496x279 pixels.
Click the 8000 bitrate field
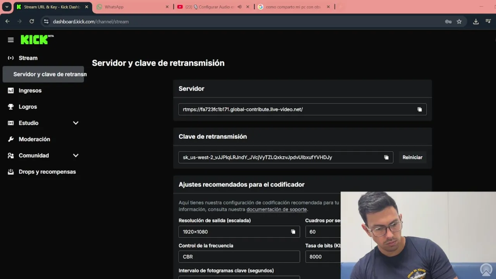click(x=323, y=257)
